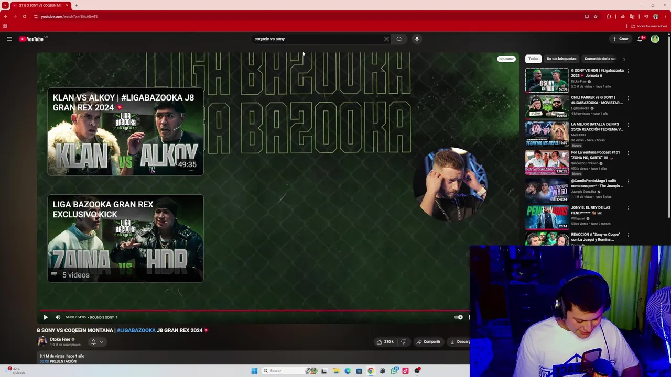The image size is (671, 377).
Task: Open the YouTube guide hamburger menu
Action: pos(9,39)
